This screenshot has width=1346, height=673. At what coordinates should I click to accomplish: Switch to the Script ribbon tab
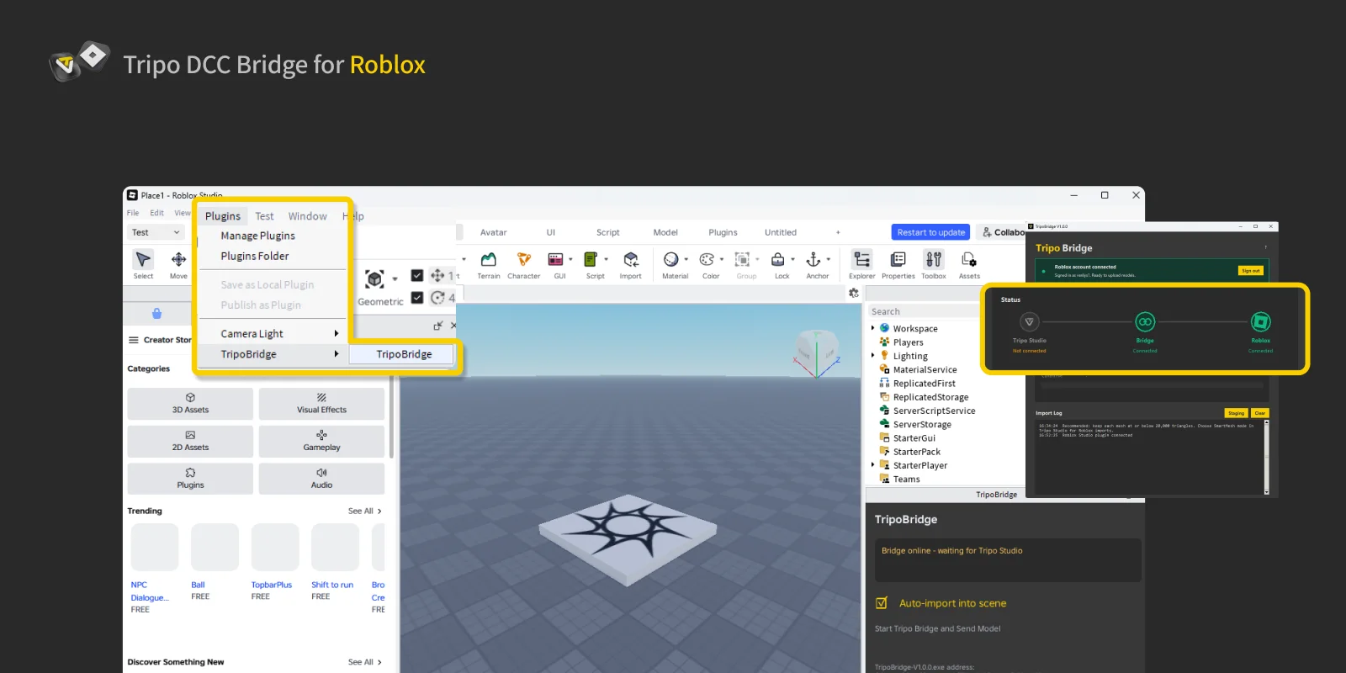[x=607, y=232]
